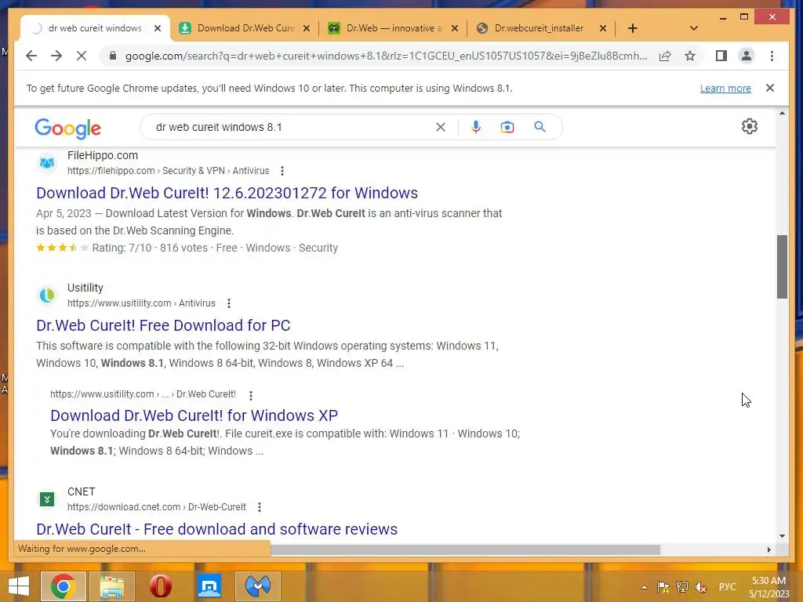Switch the РУС keyboard language indicator
The height and width of the screenshot is (602, 803).
tap(727, 587)
